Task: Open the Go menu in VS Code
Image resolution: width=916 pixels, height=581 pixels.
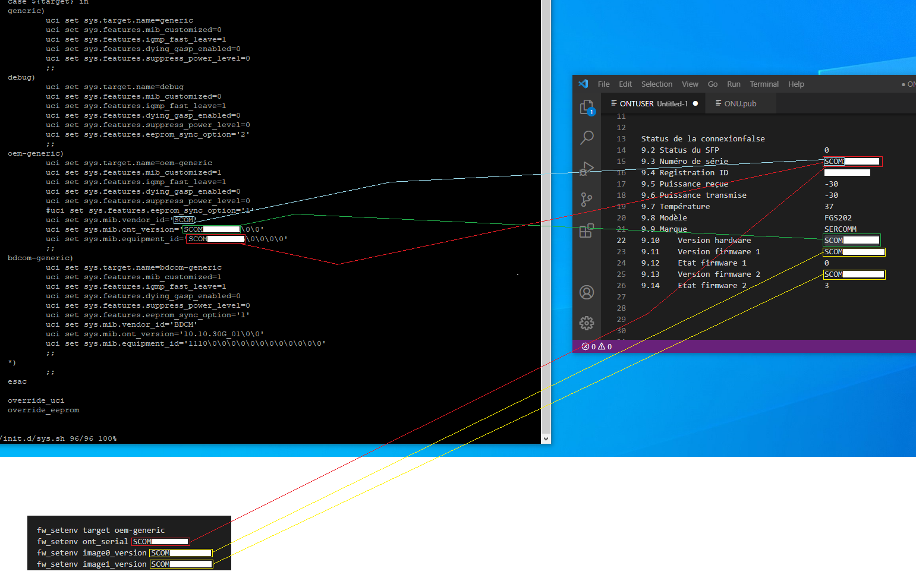Action: click(x=713, y=84)
